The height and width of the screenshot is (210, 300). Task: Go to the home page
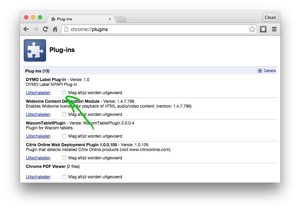(55, 29)
